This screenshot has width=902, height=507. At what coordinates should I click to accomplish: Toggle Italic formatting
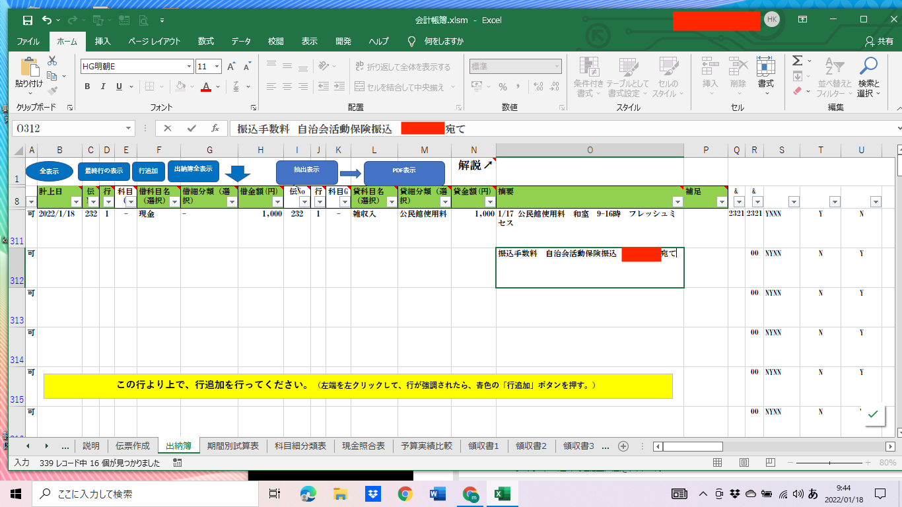(103, 86)
